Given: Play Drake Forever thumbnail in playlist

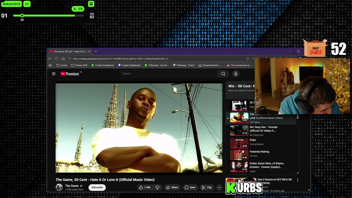Looking at the screenshot, I should [x=239, y=167].
